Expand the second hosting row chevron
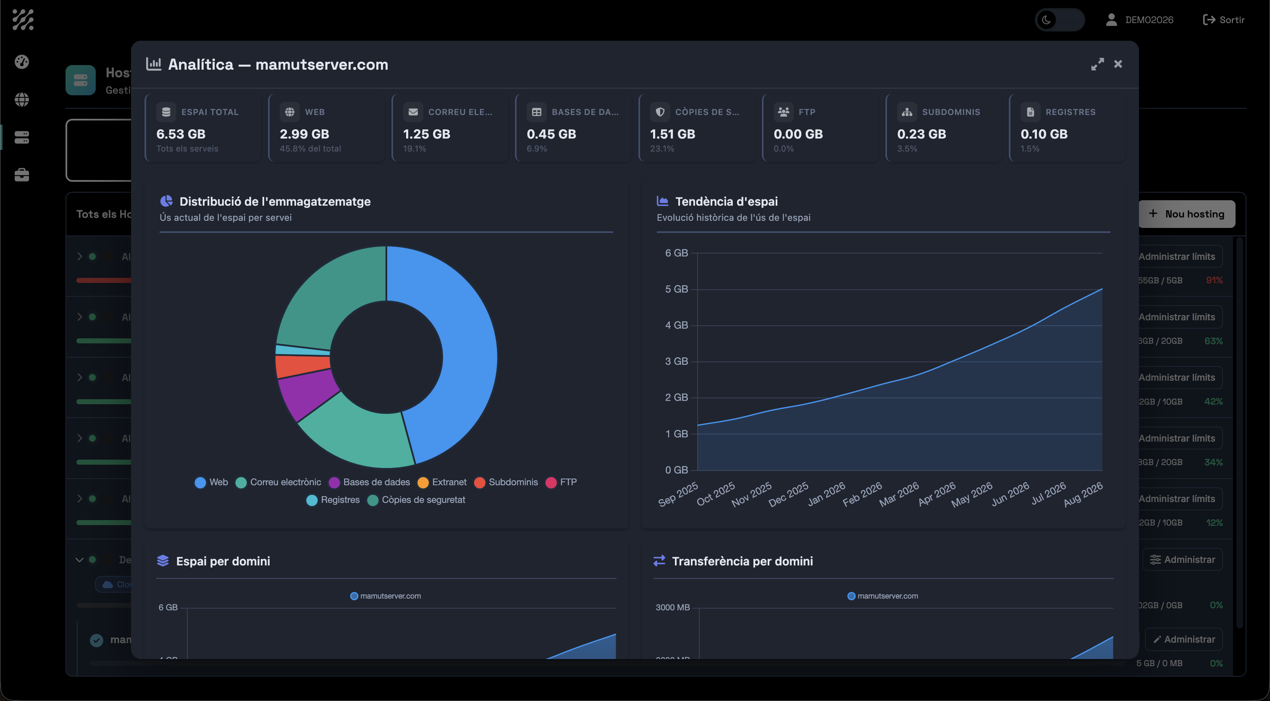1270x701 pixels. (79, 317)
